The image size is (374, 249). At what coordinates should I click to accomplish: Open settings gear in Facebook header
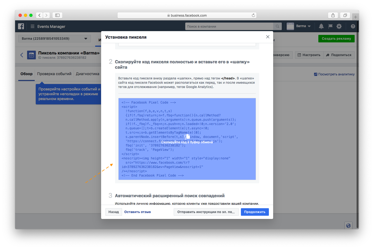(339, 26)
